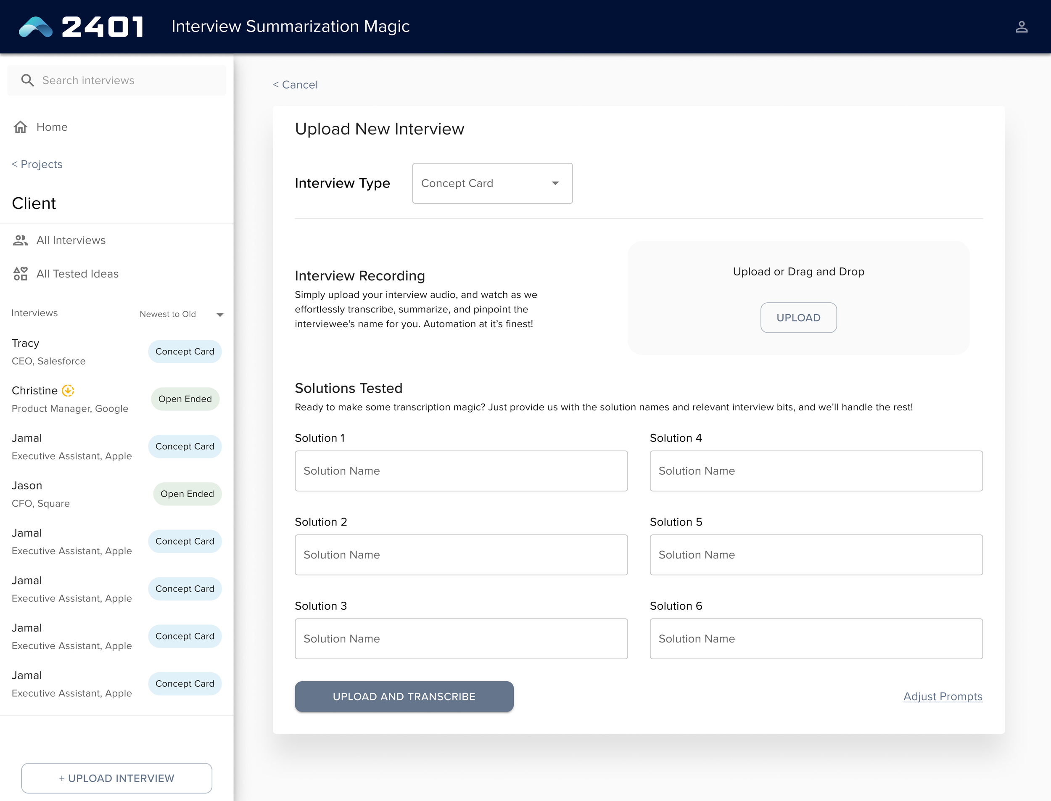Image resolution: width=1051 pixels, height=801 pixels.
Task: Click Cancel to leave upload form
Action: [x=295, y=85]
